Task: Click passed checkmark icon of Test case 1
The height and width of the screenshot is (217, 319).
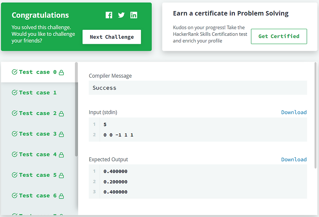Action: pyautogui.click(x=14, y=93)
